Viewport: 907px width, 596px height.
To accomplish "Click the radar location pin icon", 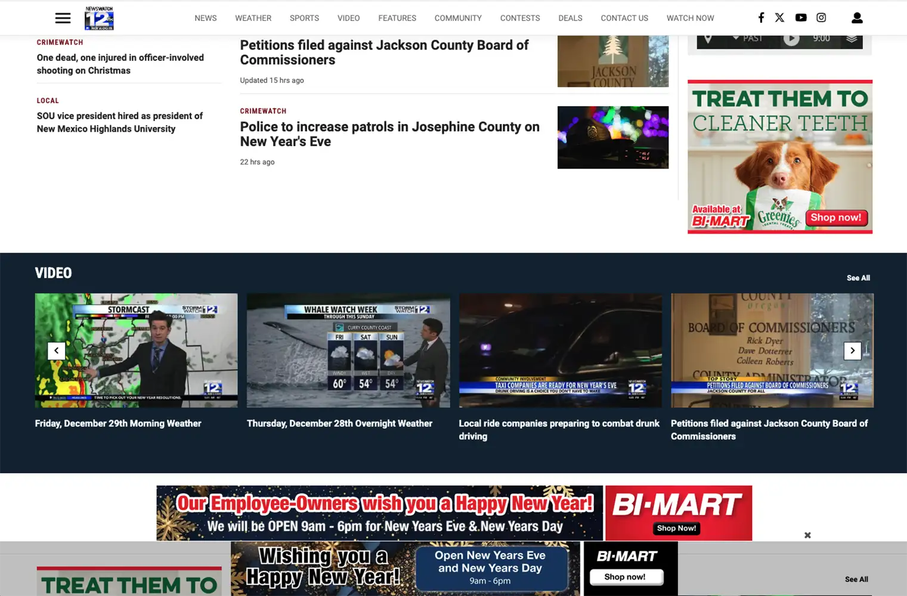I will [708, 39].
